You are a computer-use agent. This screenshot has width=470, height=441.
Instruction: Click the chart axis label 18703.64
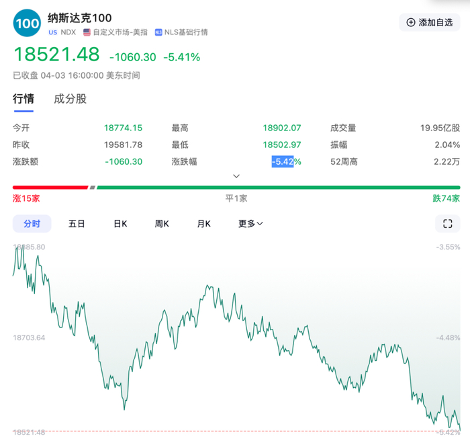coord(29,337)
